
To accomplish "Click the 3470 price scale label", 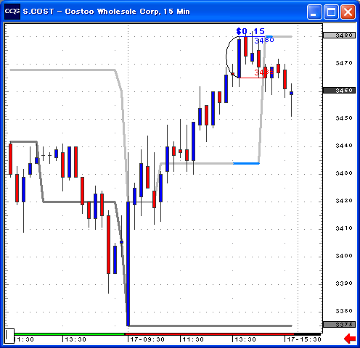I will point(344,63).
